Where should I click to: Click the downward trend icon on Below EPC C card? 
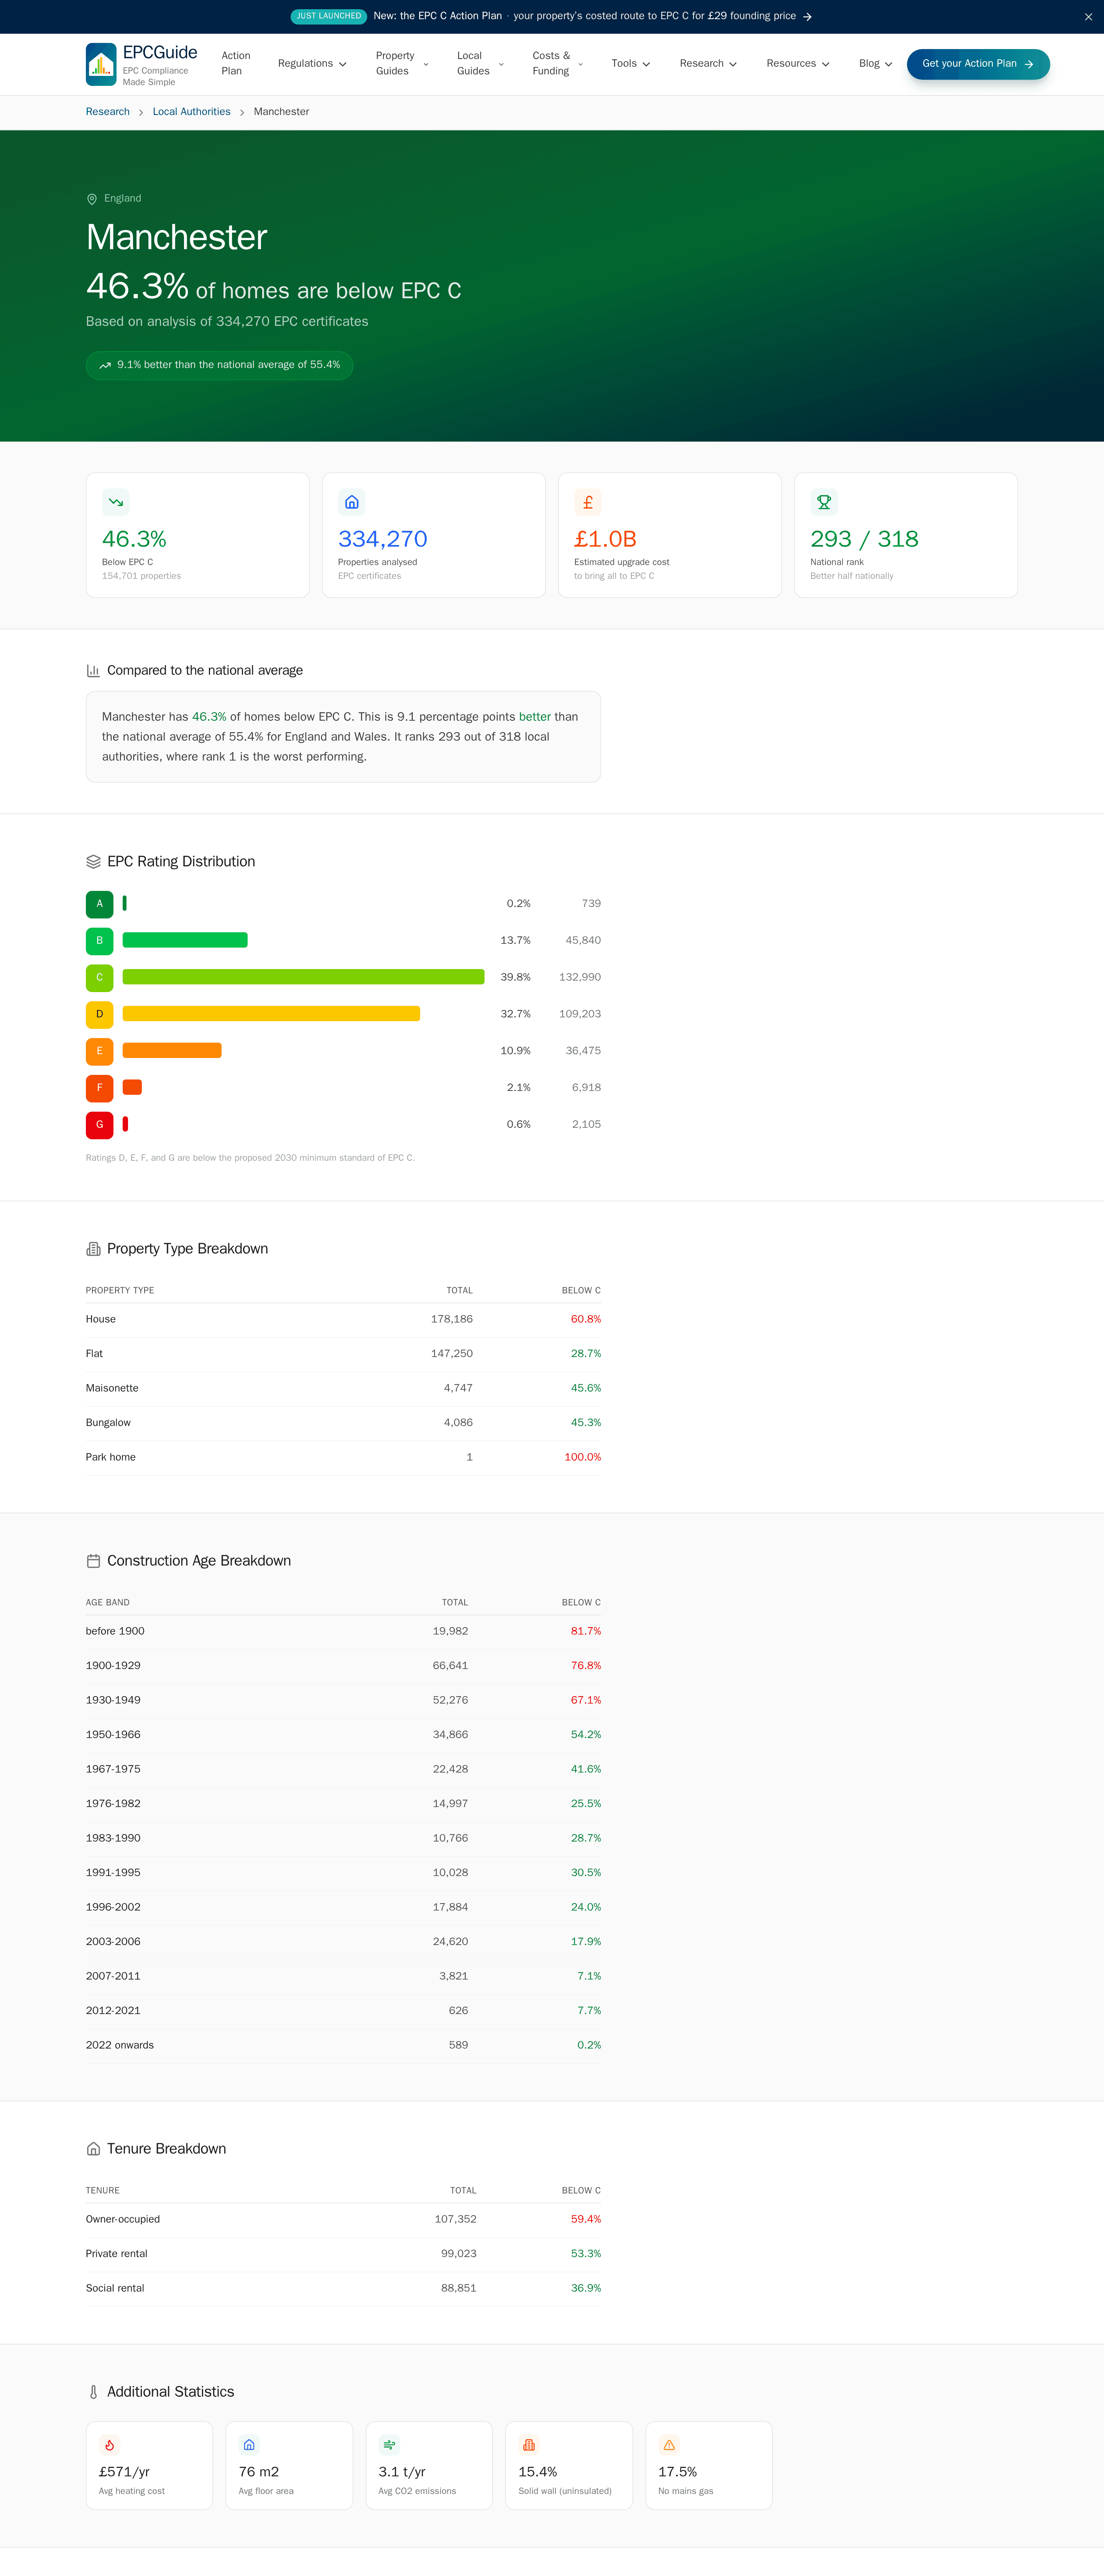pos(116,502)
